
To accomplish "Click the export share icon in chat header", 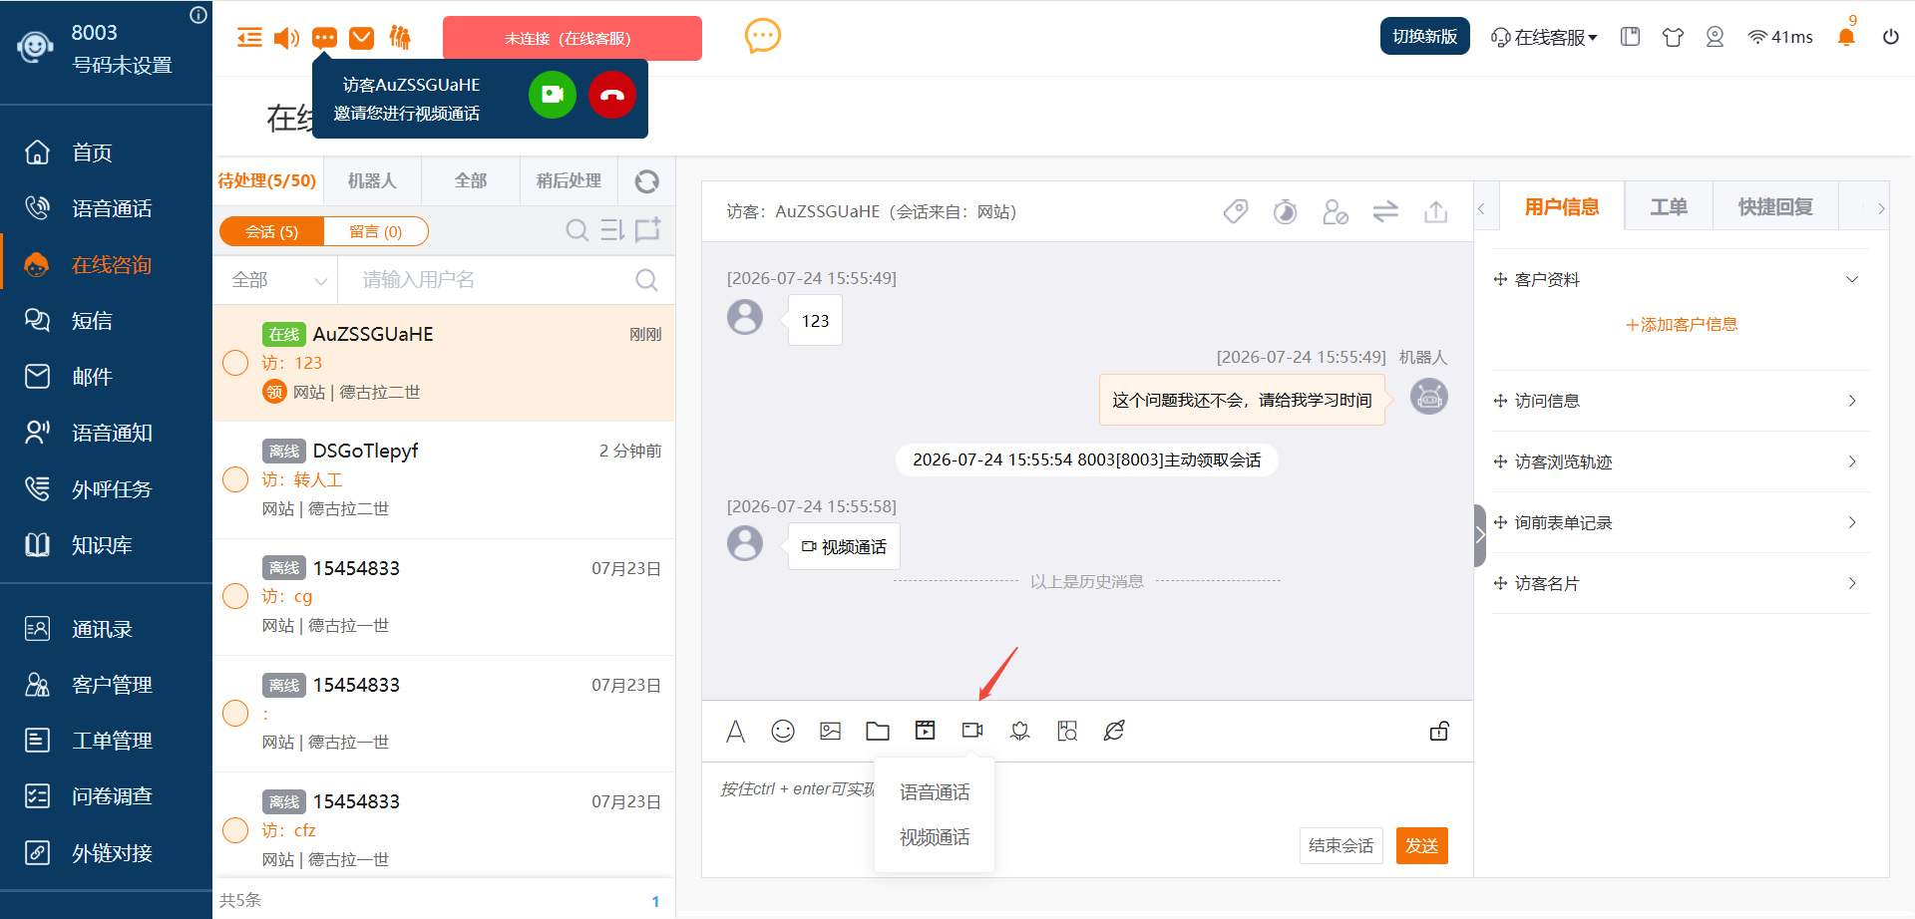I will click(x=1435, y=211).
